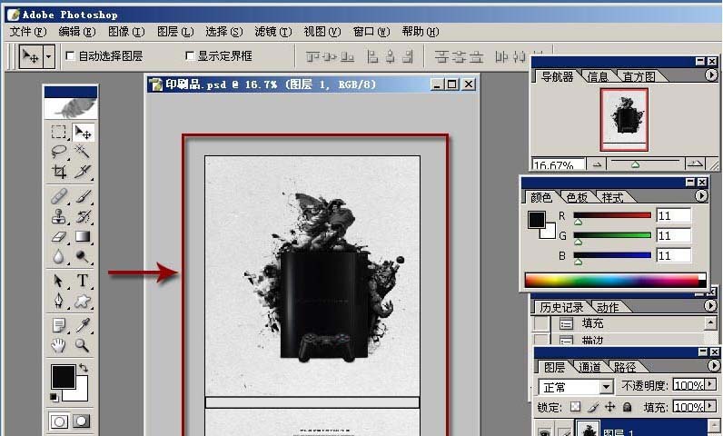Open the 滤镜 menu

coord(273,32)
